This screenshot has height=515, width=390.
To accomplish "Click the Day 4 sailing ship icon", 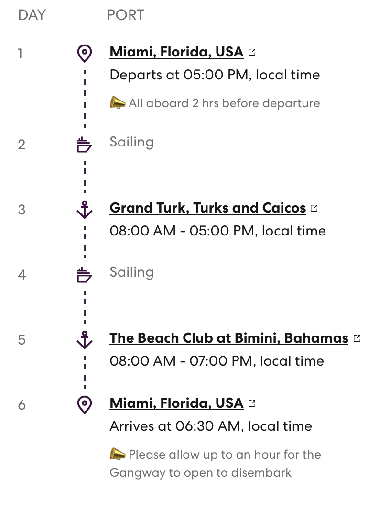I will pyautogui.click(x=84, y=275).
